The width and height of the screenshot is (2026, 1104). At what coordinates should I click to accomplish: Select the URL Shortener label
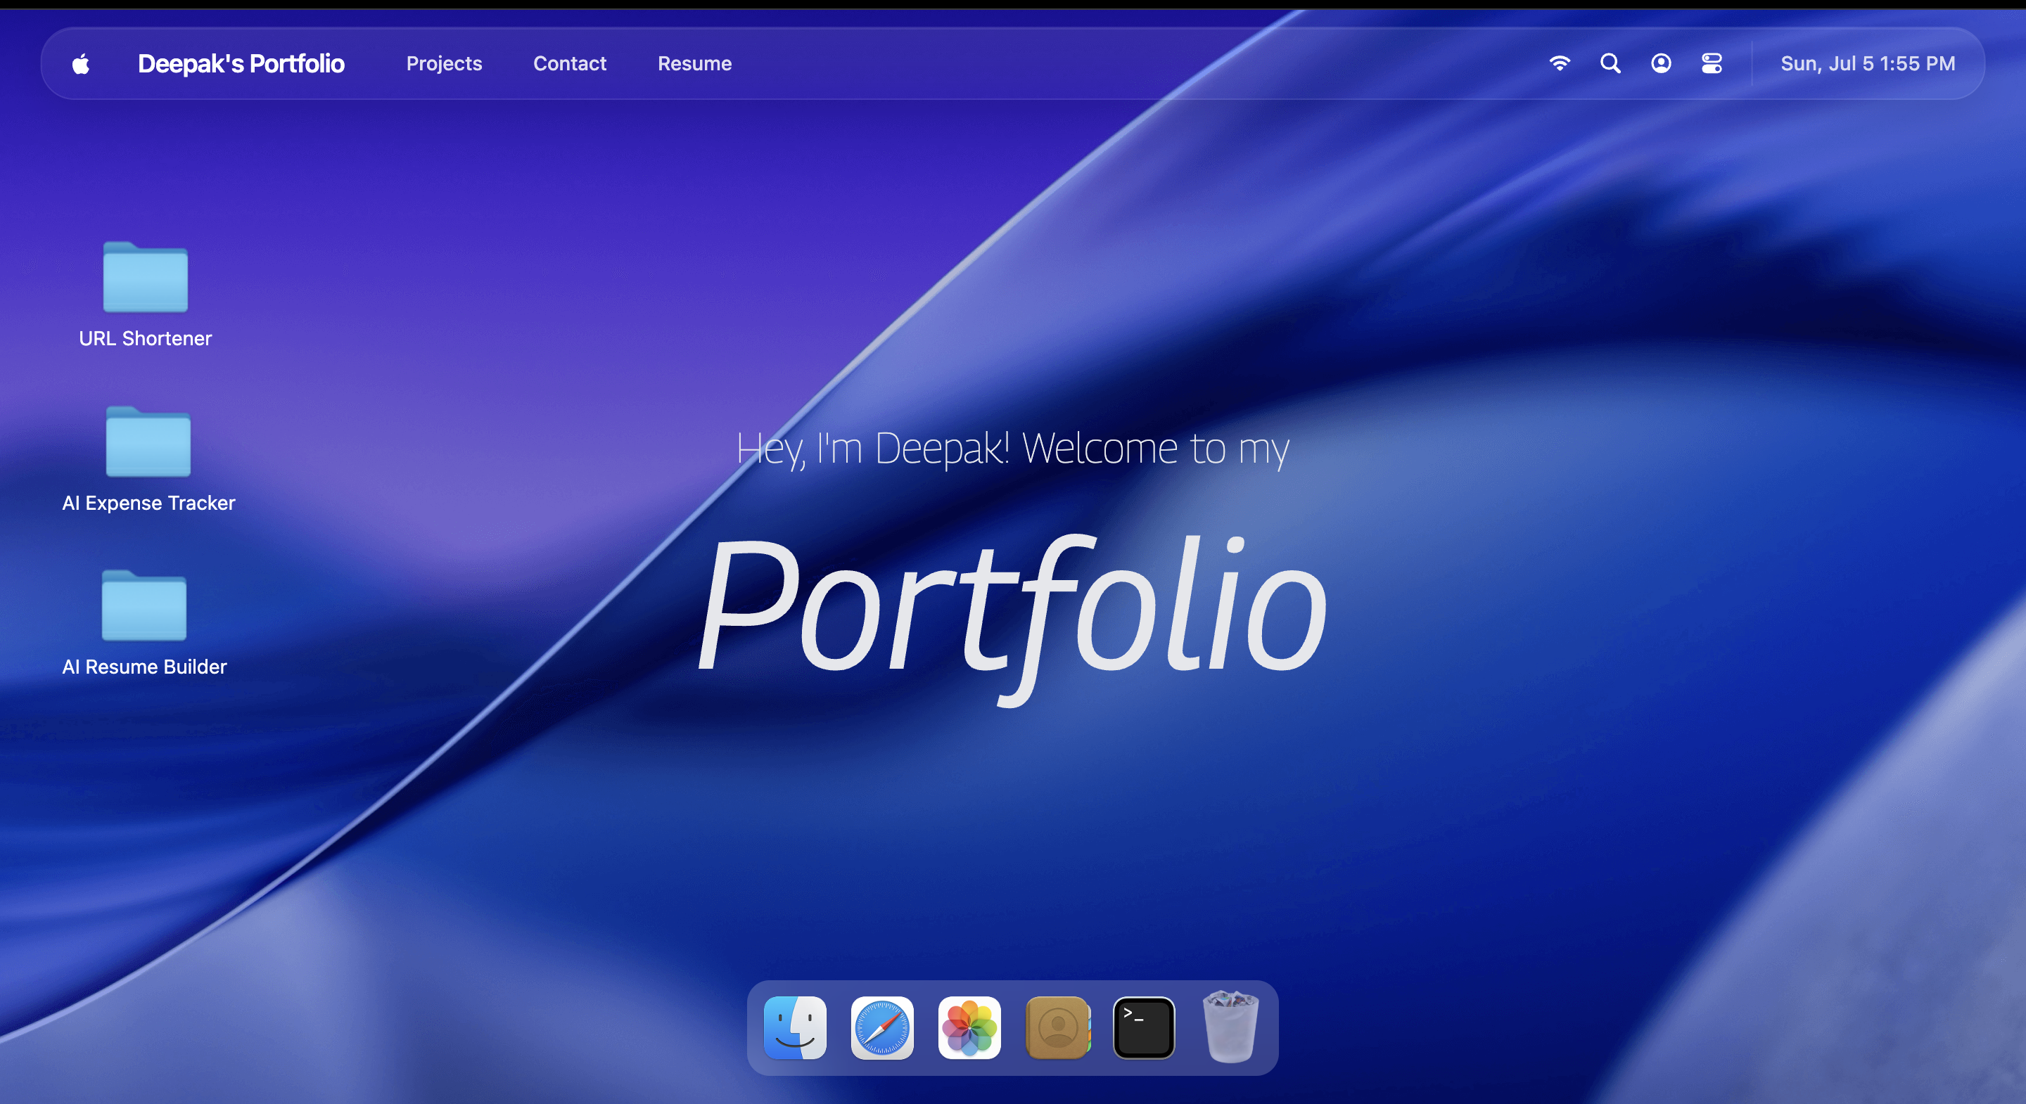click(146, 338)
